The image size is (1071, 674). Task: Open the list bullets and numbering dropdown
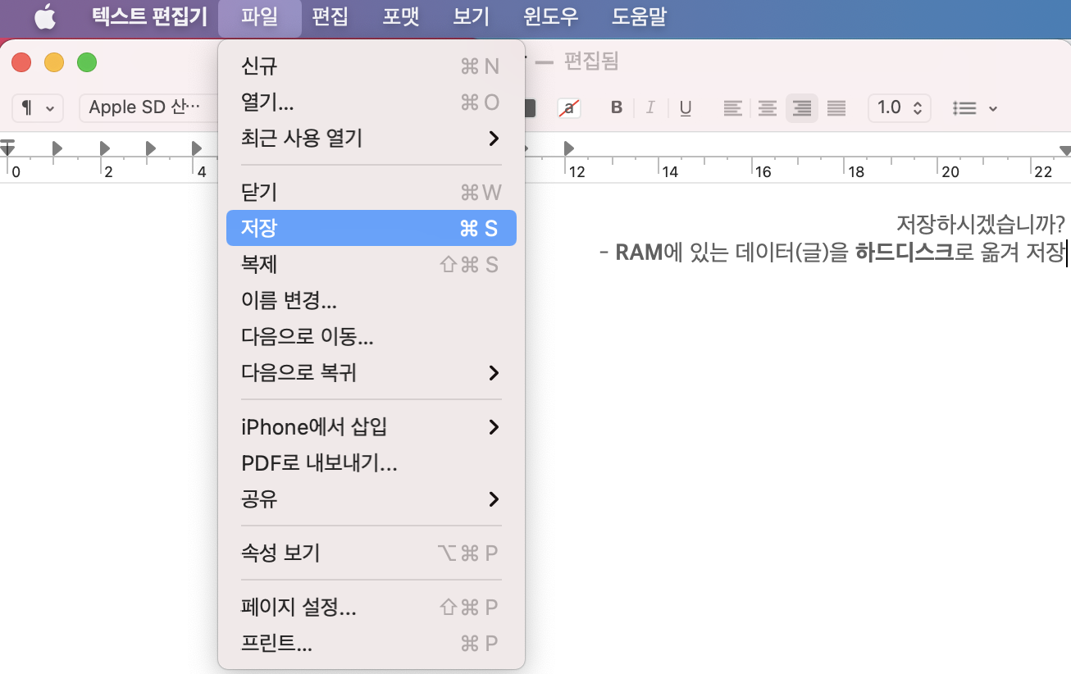(975, 107)
